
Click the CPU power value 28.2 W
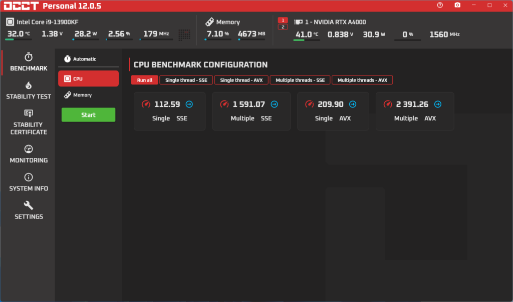point(85,33)
